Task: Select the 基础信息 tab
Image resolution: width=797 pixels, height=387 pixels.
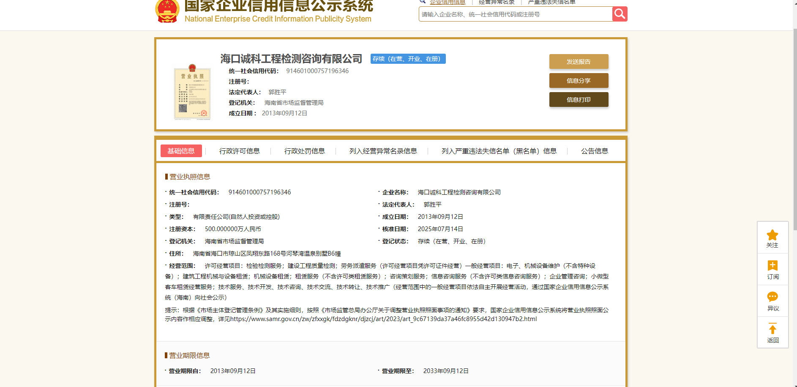Action: tap(181, 151)
